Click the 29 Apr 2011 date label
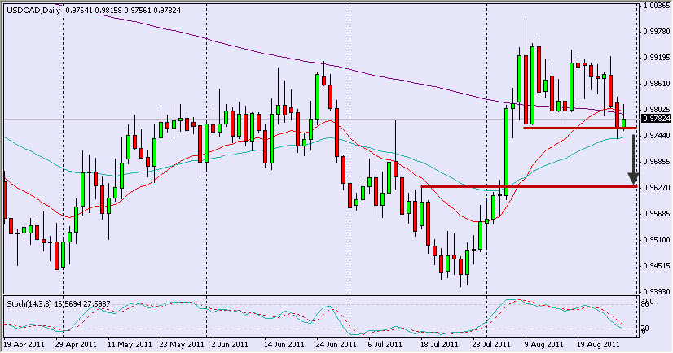673x353 pixels. point(76,344)
